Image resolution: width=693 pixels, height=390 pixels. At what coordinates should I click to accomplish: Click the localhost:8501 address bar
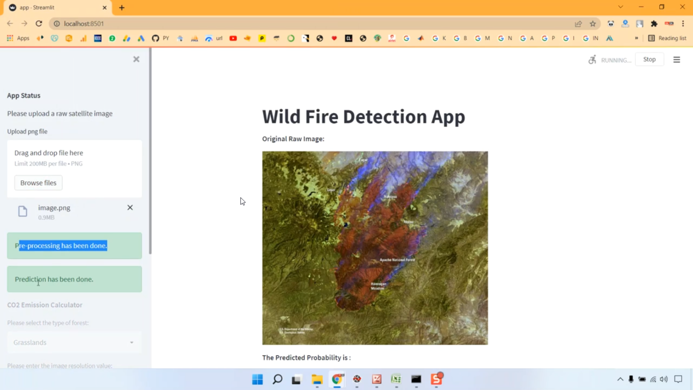pos(277,24)
